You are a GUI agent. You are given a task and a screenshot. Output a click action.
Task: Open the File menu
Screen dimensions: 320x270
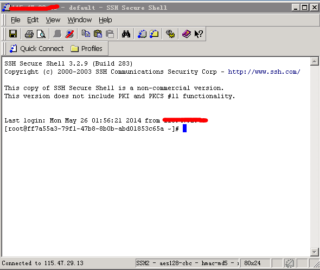[16, 20]
